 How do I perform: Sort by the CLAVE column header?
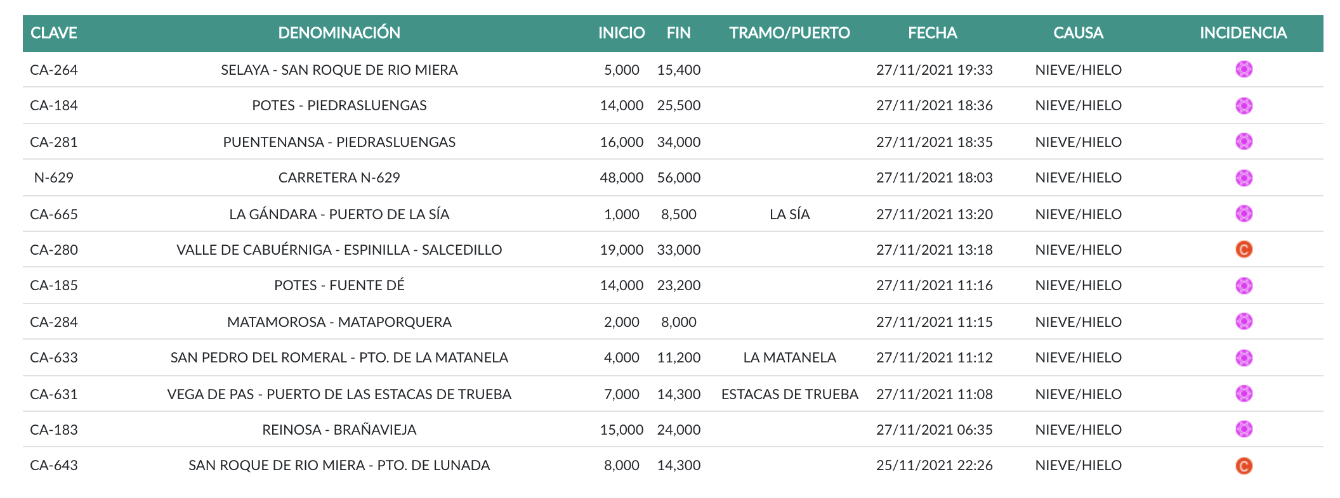54,33
